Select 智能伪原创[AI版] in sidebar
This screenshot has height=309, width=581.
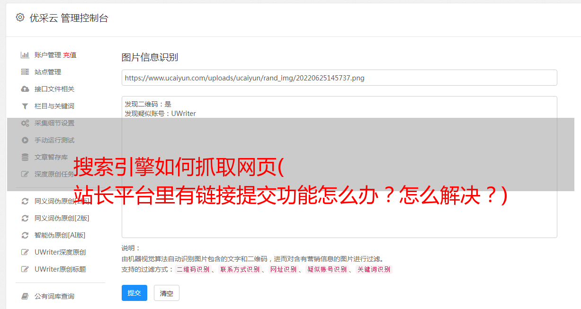click(60, 235)
